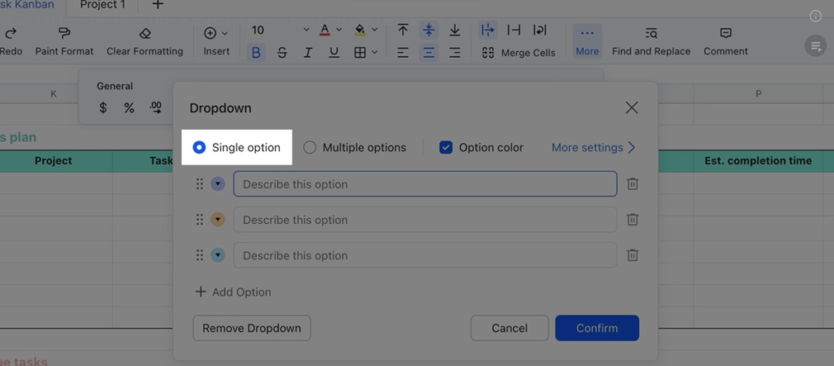
Task: Apply italic formatting
Action: point(308,52)
